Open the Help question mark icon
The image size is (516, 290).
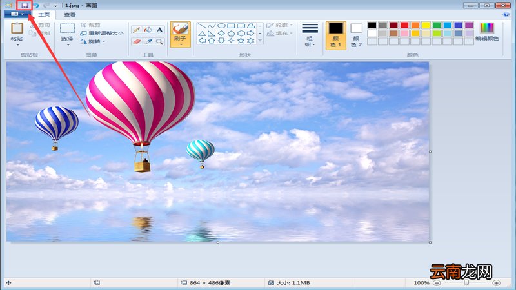pos(505,14)
